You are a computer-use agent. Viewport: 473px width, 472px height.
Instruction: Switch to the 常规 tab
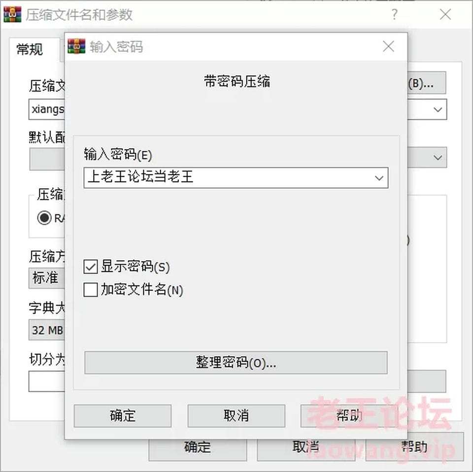(x=30, y=49)
